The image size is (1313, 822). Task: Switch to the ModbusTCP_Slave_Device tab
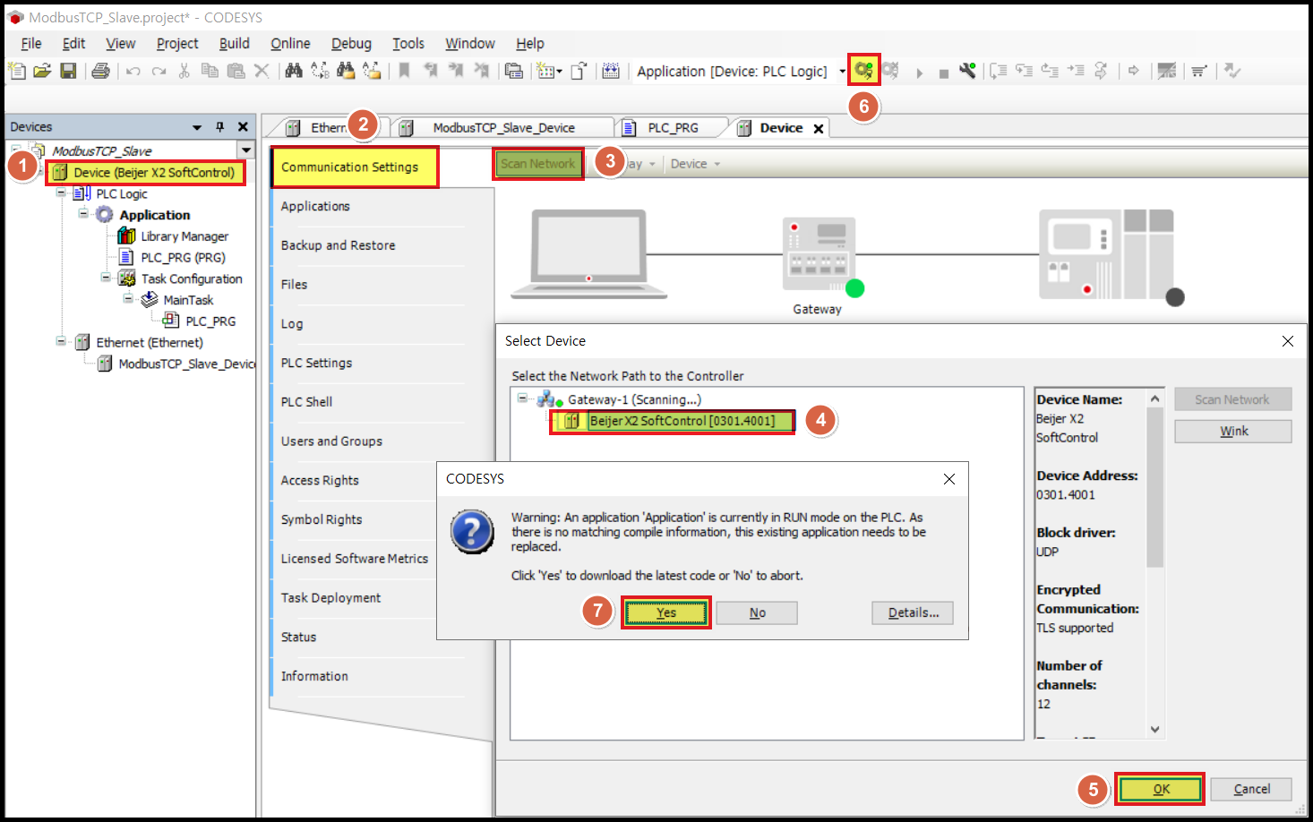coord(503,128)
